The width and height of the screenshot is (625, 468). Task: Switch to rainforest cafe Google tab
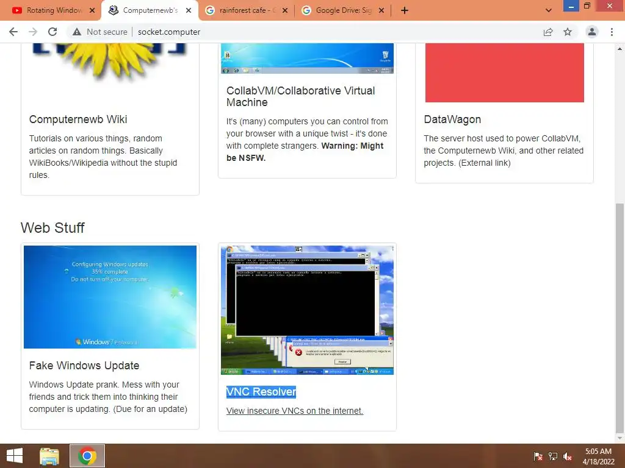pos(247,10)
